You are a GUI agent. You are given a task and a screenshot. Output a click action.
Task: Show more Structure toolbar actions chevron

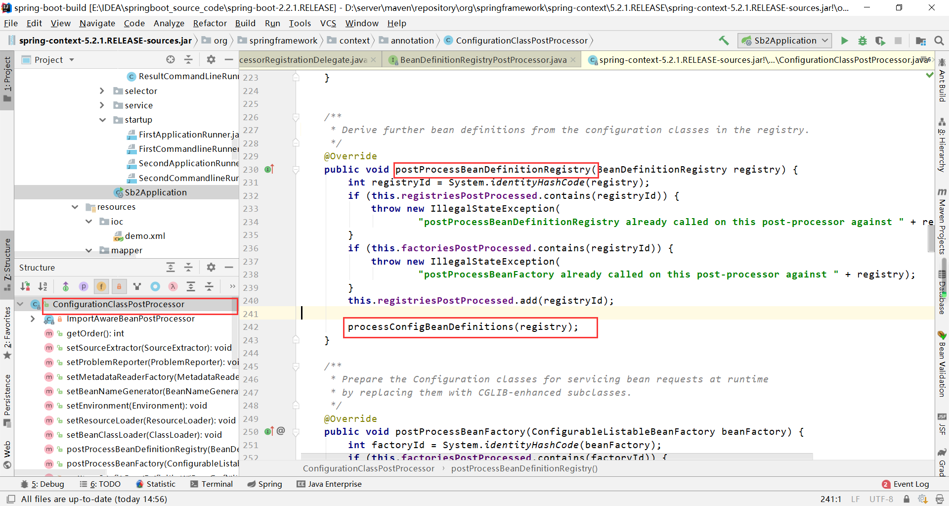[232, 286]
